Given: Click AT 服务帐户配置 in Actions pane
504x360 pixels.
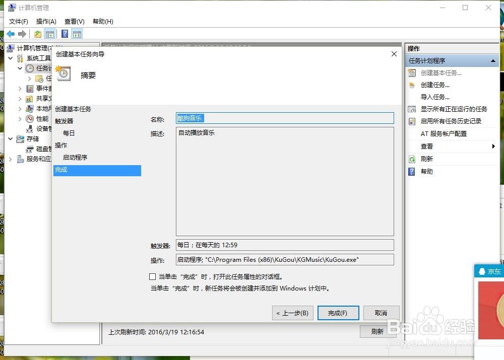Looking at the screenshot, I should [x=444, y=134].
